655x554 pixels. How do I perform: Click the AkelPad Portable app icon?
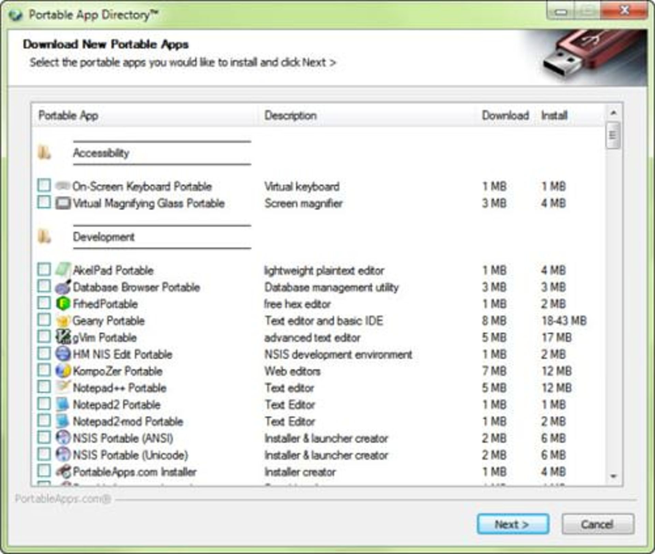pyautogui.click(x=63, y=269)
